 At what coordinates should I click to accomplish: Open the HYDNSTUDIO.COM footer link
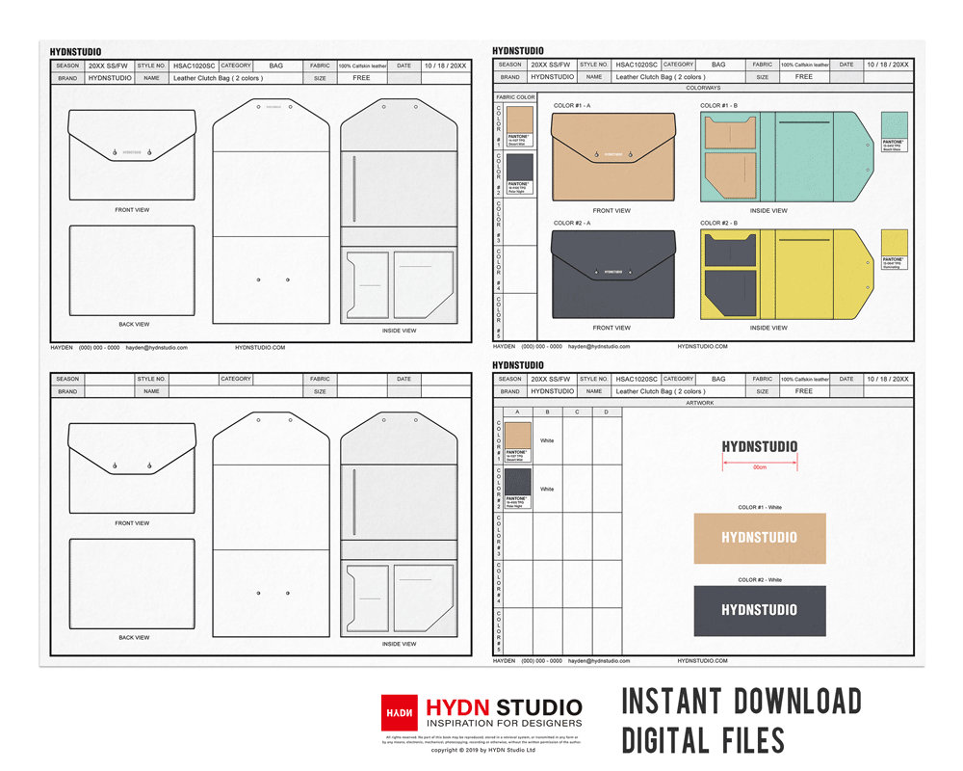[x=260, y=348]
